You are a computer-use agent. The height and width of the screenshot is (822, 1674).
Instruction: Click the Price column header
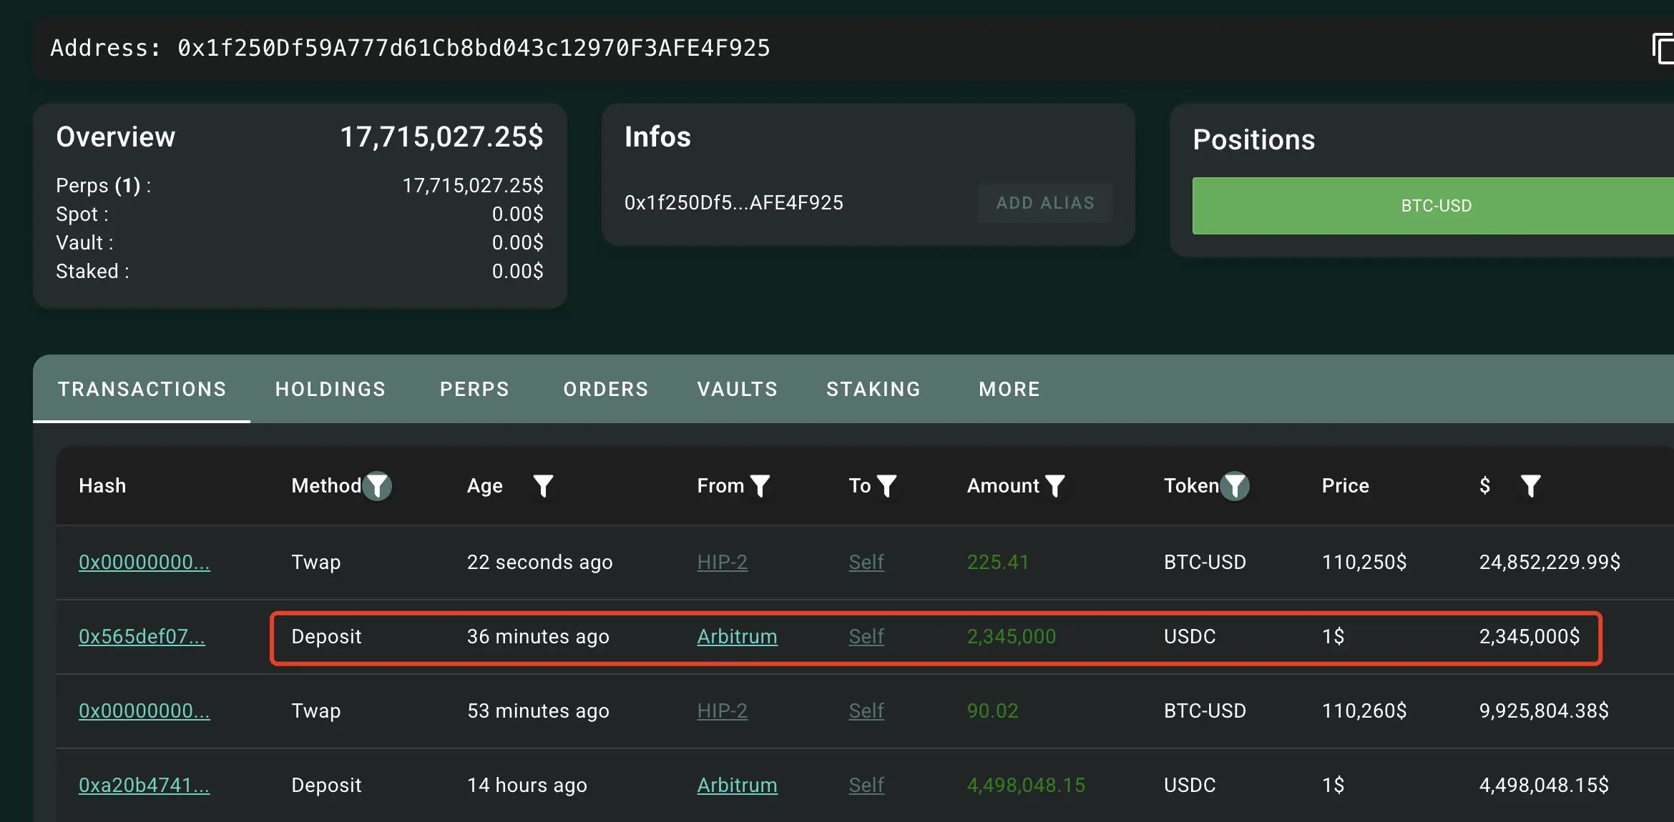tap(1345, 486)
